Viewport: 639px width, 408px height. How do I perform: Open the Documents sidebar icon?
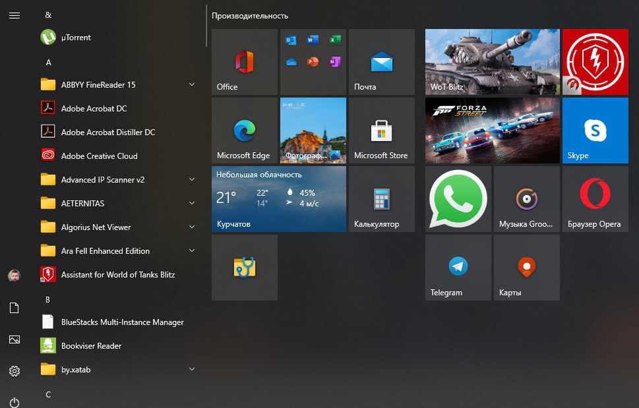tap(15, 308)
